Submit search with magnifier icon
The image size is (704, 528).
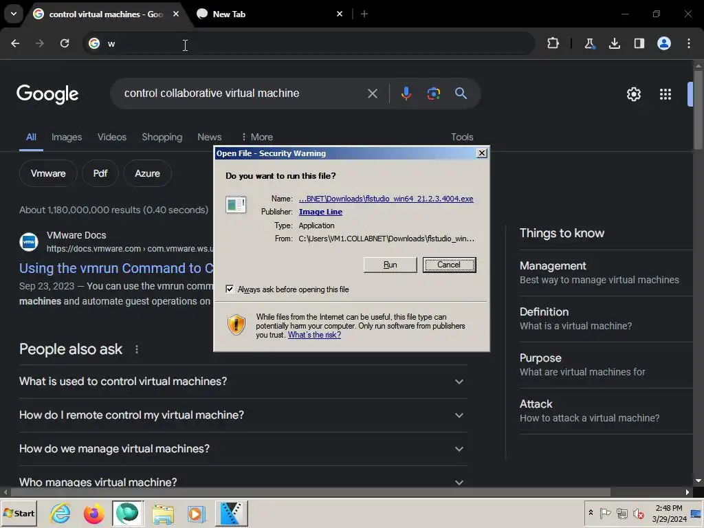[x=461, y=93]
